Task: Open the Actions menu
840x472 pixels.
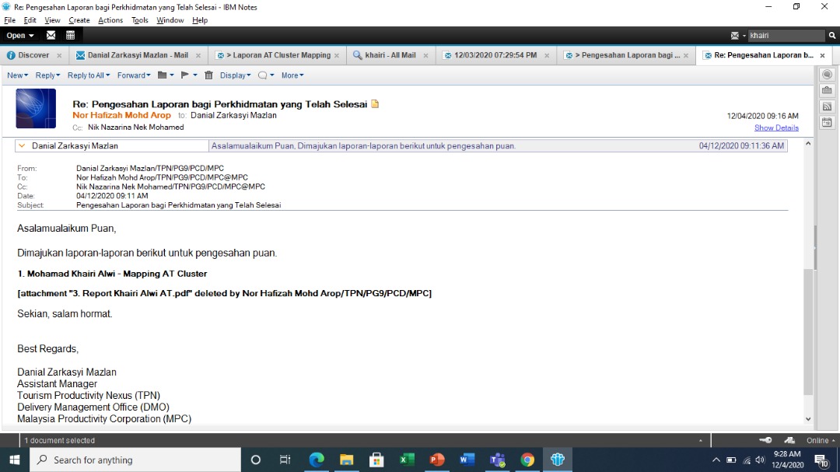Action: click(110, 20)
